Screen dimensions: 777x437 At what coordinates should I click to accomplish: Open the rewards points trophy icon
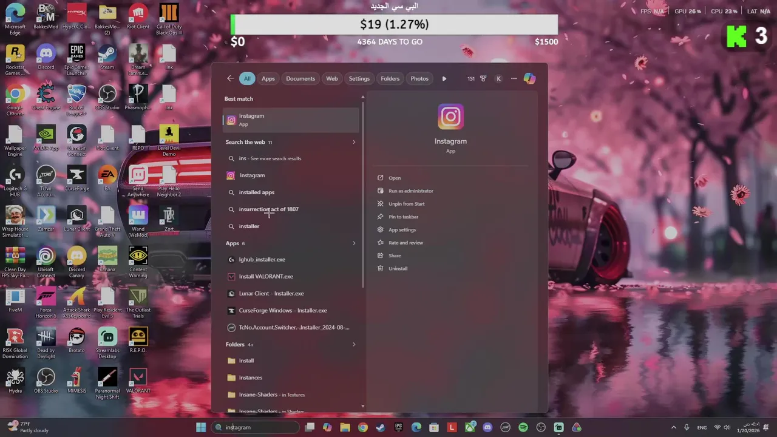pos(483,78)
